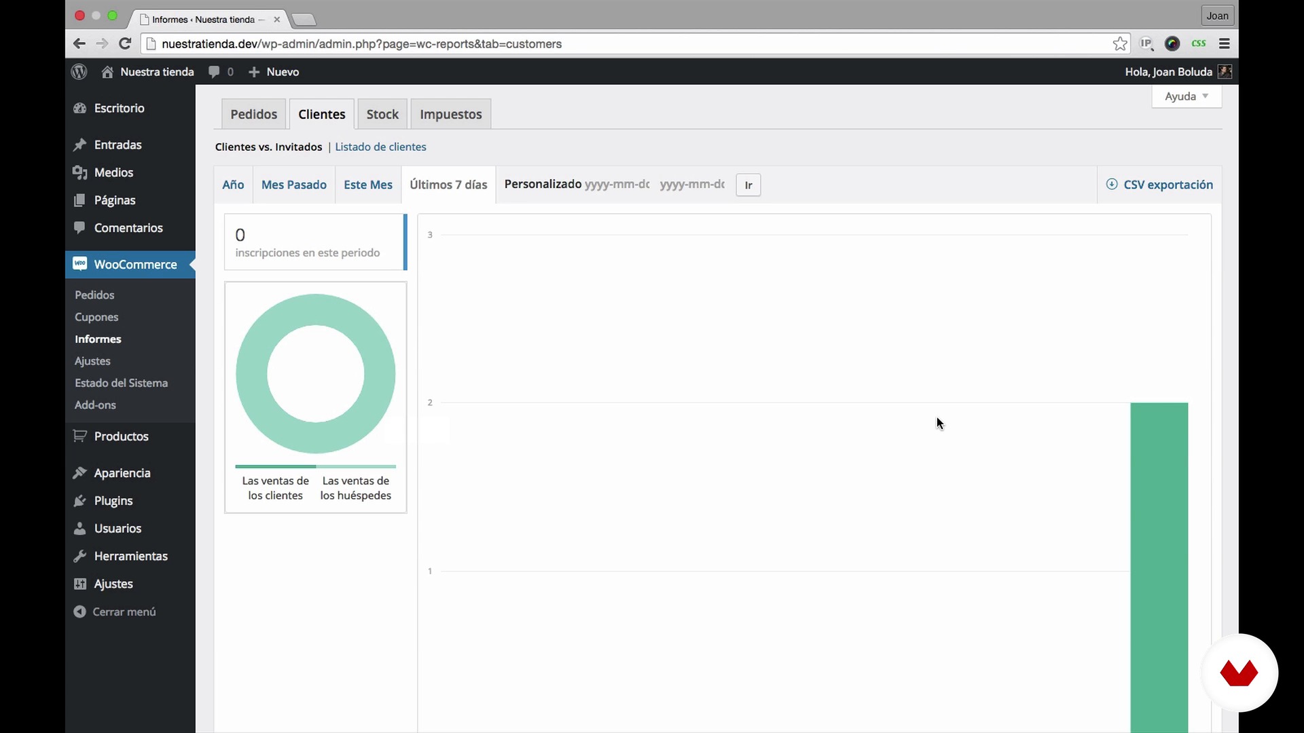The width and height of the screenshot is (1304, 733).
Task: Open Productos in the sidebar
Action: click(x=130, y=436)
